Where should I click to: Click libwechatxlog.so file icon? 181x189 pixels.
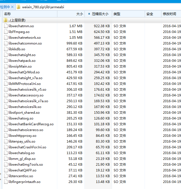[x=6, y=153]
